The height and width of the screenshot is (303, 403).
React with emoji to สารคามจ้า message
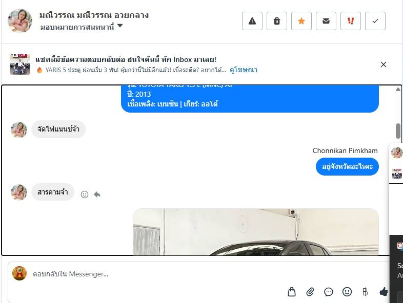tap(85, 194)
